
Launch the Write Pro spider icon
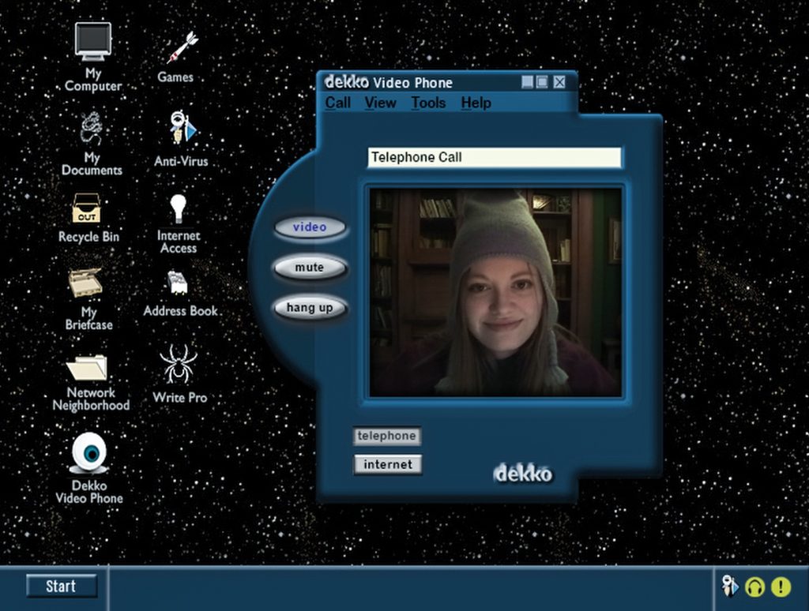pos(179,364)
